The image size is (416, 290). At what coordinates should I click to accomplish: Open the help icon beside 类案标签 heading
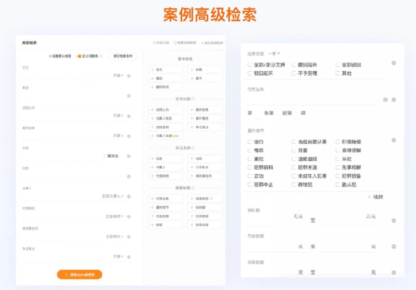pos(193,188)
